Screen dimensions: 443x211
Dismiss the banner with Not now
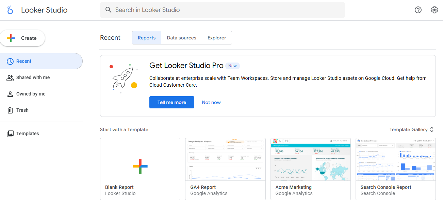click(x=211, y=102)
